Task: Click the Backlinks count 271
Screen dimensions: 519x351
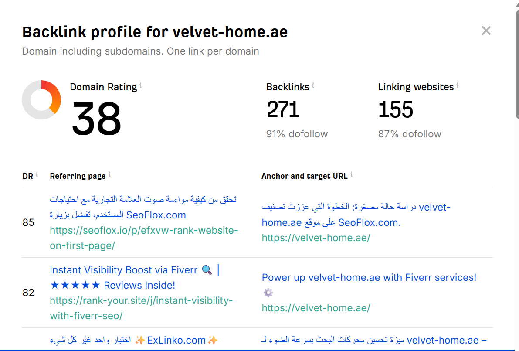Action: point(283,109)
